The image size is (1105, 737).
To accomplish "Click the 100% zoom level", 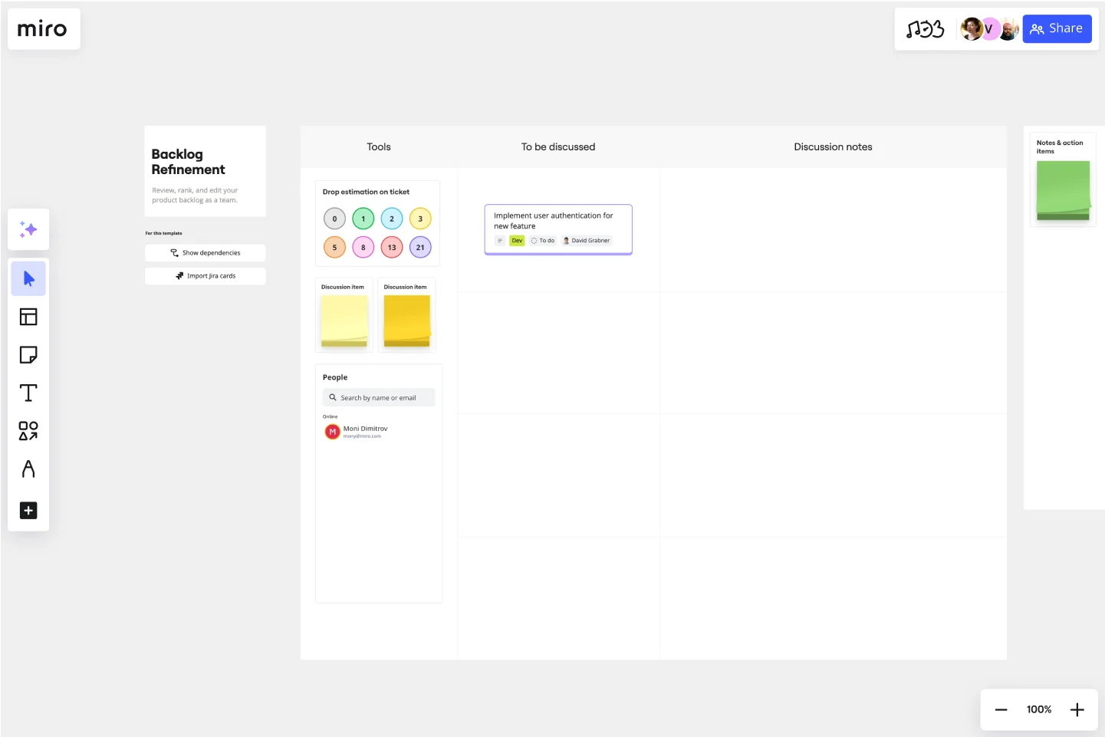I will [x=1039, y=709].
